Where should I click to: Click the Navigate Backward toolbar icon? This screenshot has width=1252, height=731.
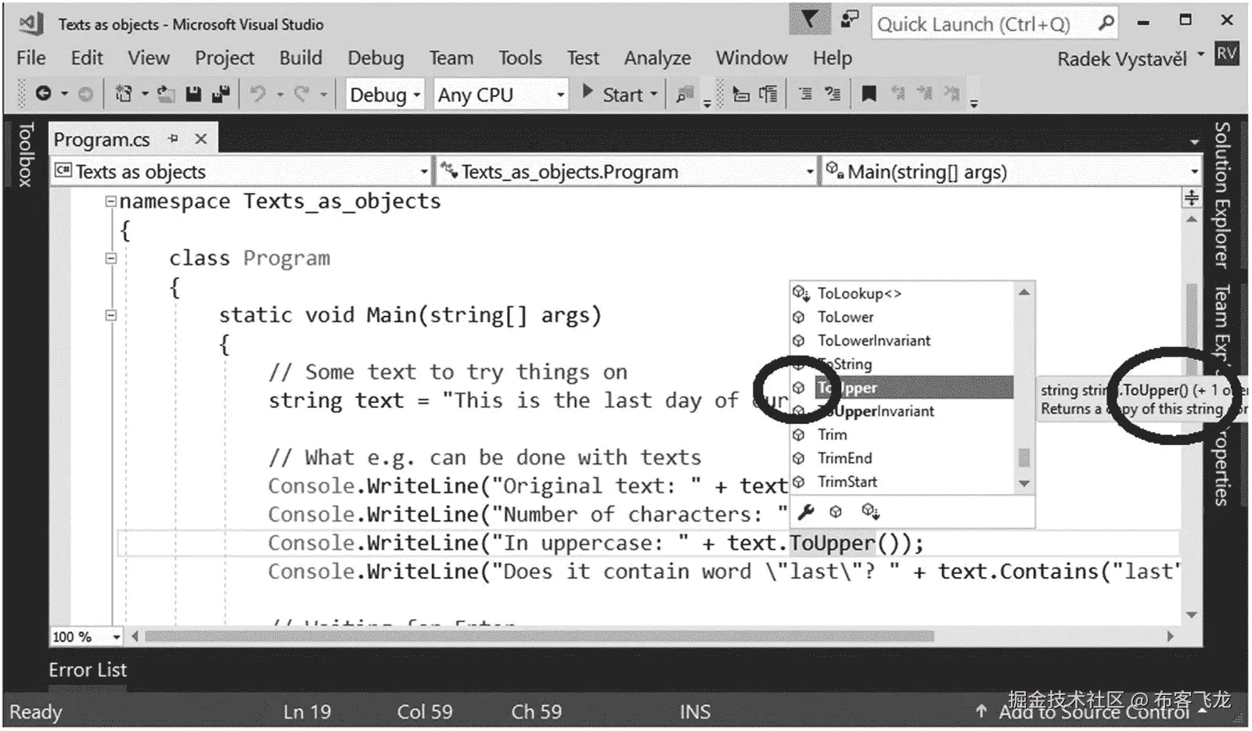click(x=43, y=94)
